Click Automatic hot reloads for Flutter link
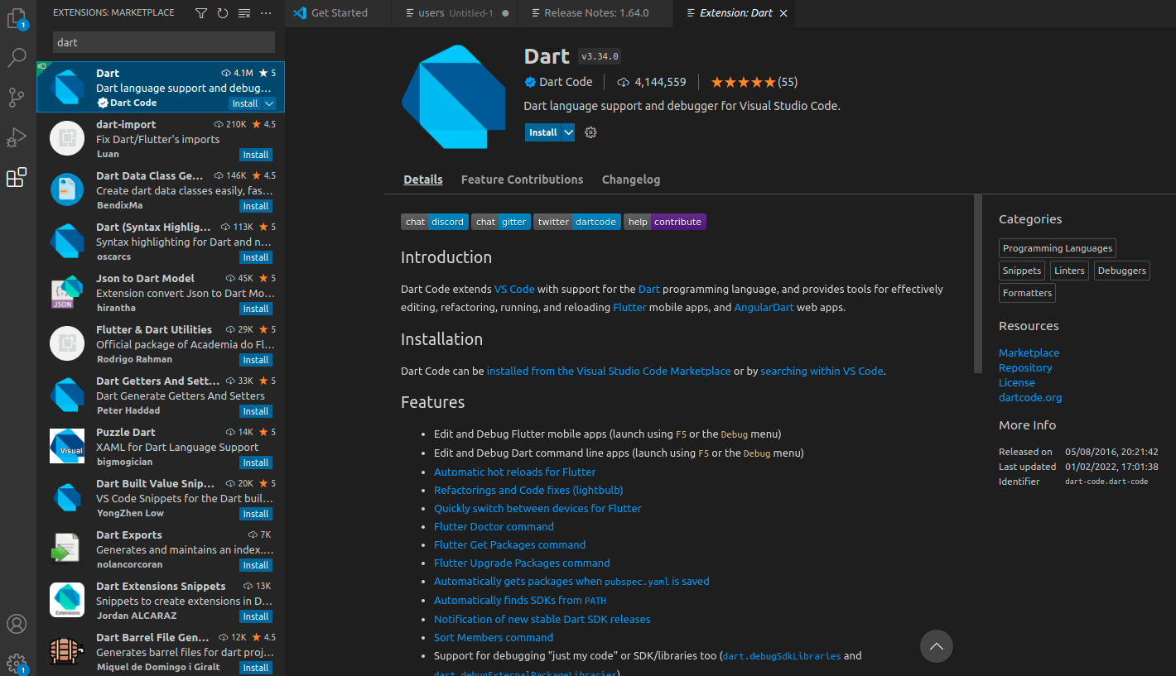Viewport: 1176px width, 676px height. pos(515,472)
